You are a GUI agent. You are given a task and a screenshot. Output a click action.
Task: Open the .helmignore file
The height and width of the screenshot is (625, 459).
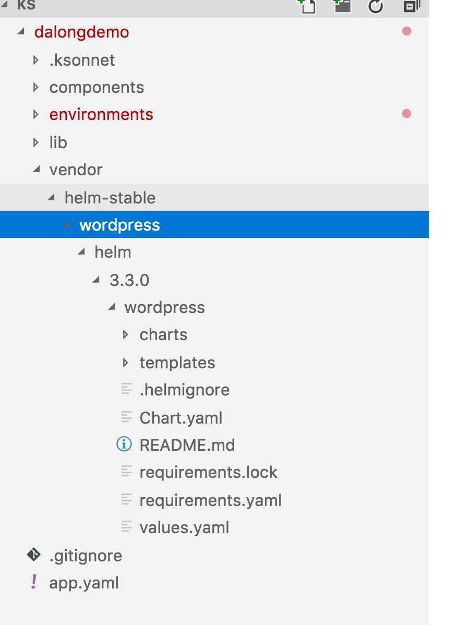coord(185,390)
